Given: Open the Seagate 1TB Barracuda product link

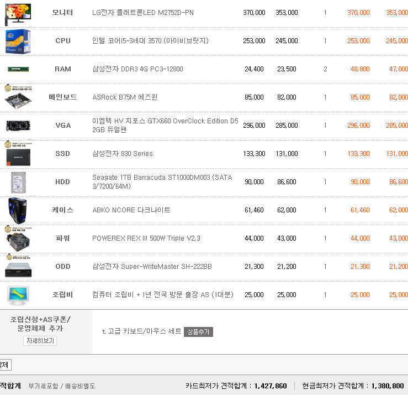Looking at the screenshot, I should 162,181.
